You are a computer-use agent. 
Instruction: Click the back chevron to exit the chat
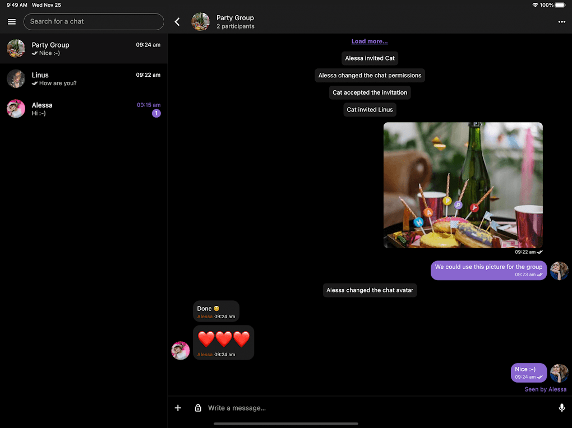(x=177, y=21)
